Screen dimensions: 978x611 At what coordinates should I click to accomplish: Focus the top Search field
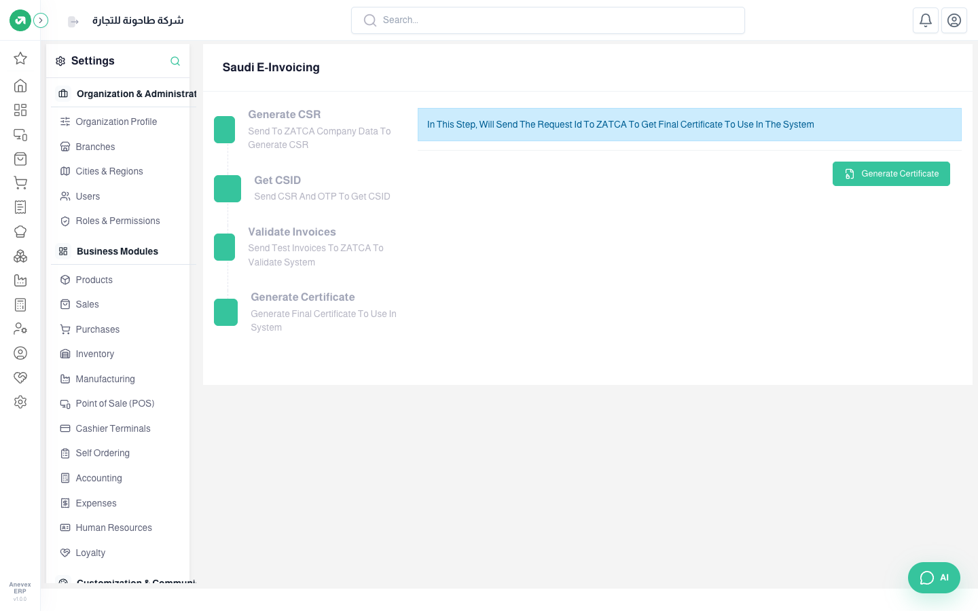[x=548, y=20]
